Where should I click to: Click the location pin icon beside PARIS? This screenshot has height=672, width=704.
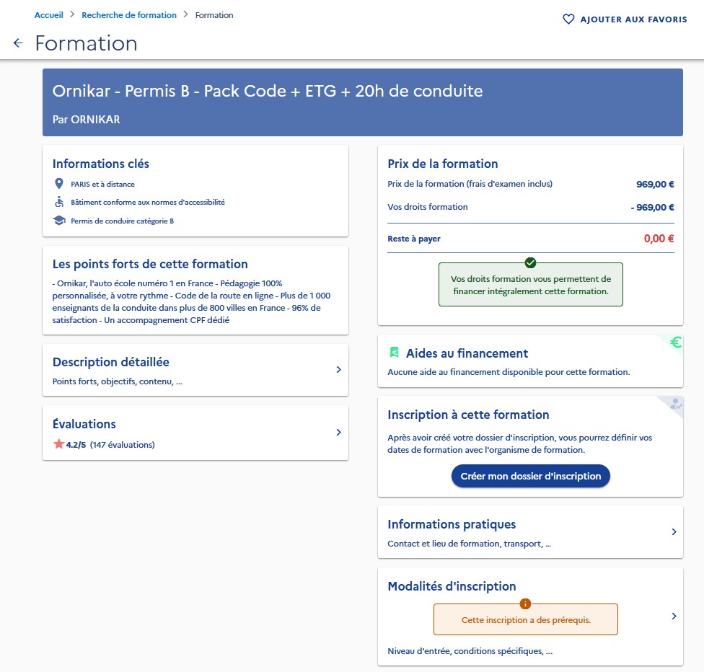[x=59, y=184]
